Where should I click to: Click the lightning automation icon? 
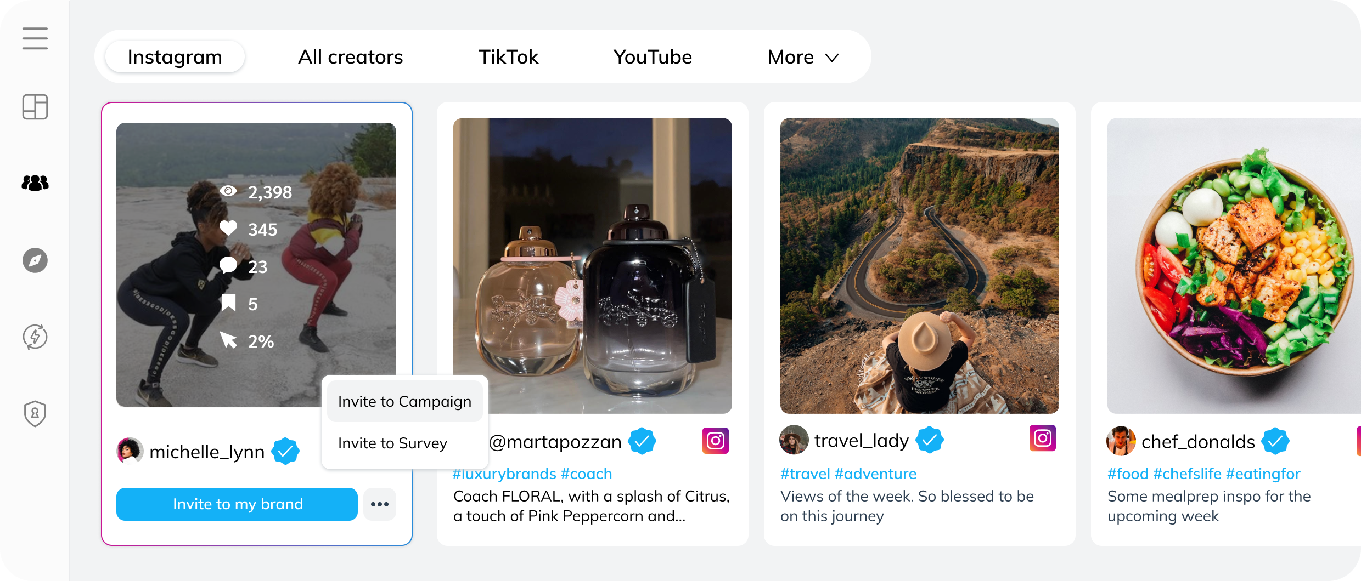[35, 337]
